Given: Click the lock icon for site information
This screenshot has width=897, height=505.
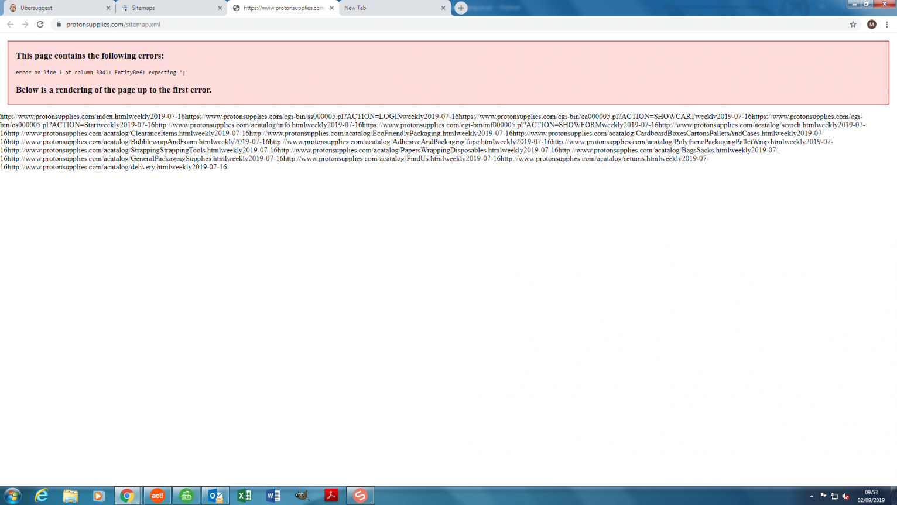Looking at the screenshot, I should (x=59, y=25).
